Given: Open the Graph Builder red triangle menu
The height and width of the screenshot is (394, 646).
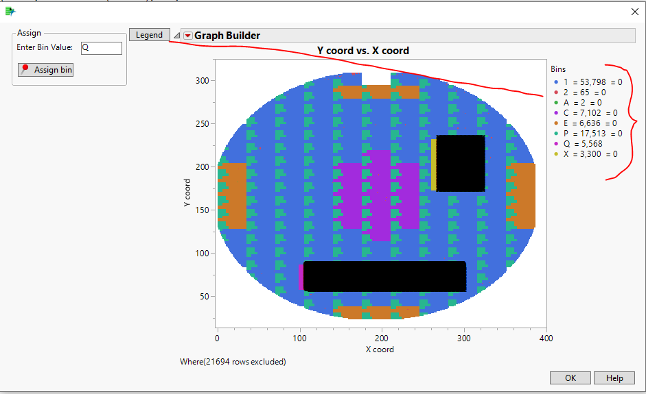Looking at the screenshot, I should [x=188, y=36].
